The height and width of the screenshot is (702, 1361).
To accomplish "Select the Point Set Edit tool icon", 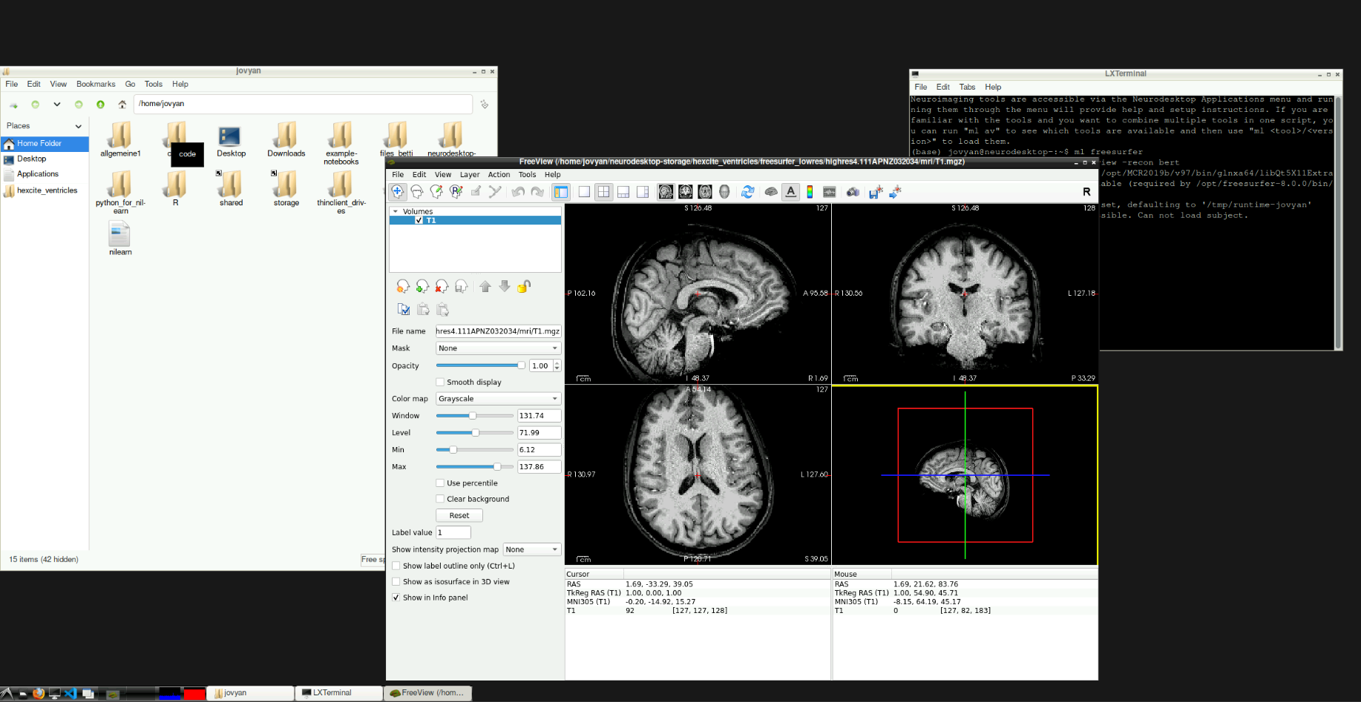I will click(x=495, y=192).
